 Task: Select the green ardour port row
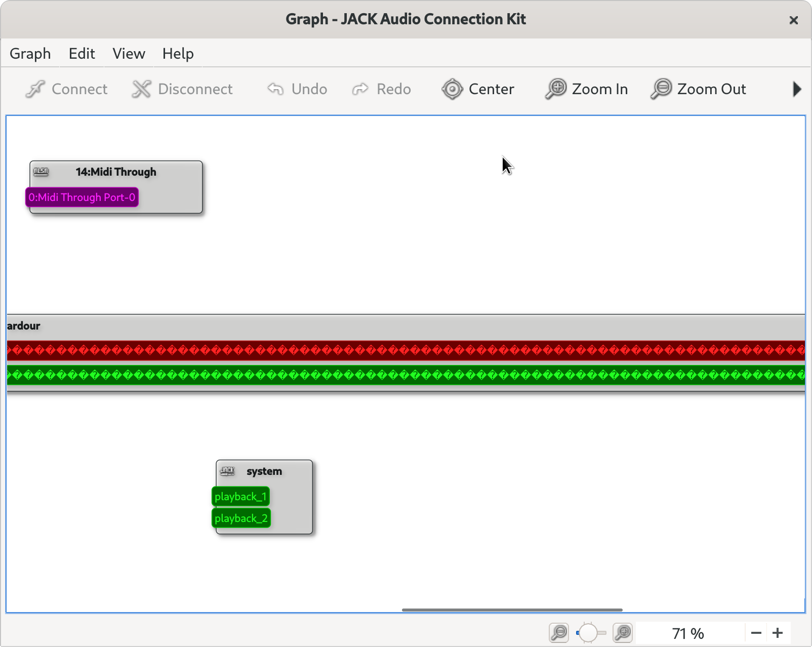click(406, 375)
